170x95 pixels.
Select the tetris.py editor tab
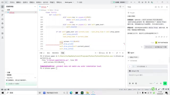[44, 7]
